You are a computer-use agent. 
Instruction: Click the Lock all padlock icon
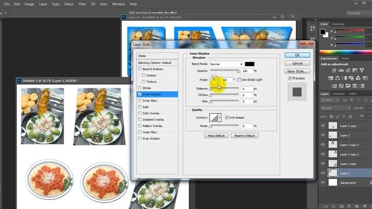350,116
